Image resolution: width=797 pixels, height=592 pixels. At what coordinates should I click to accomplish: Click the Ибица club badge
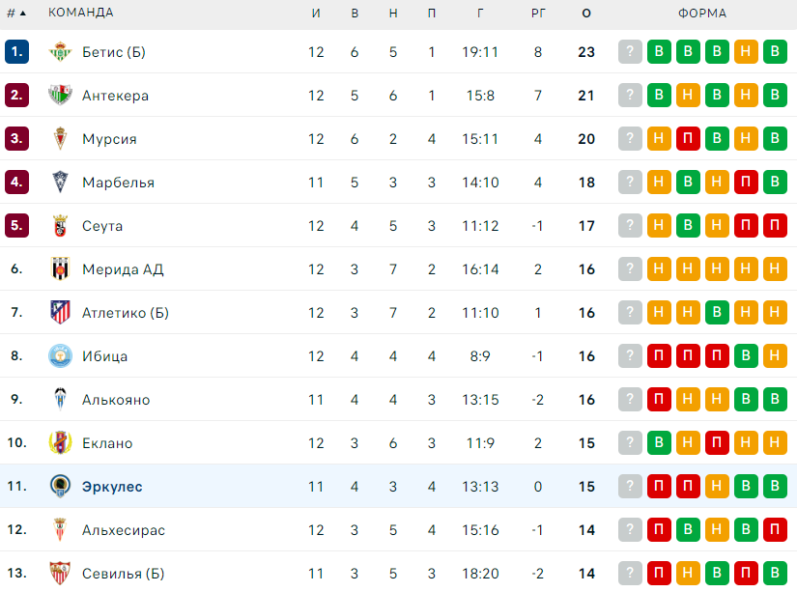pyautogui.click(x=60, y=356)
